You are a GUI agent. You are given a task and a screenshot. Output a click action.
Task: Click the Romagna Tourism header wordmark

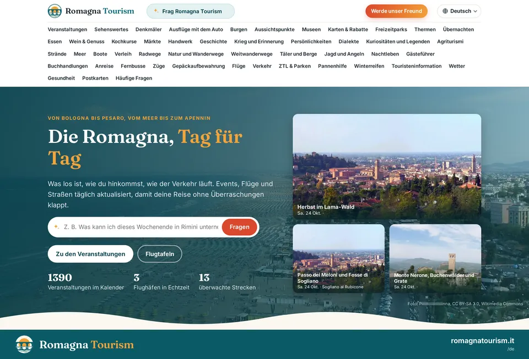tap(100, 11)
